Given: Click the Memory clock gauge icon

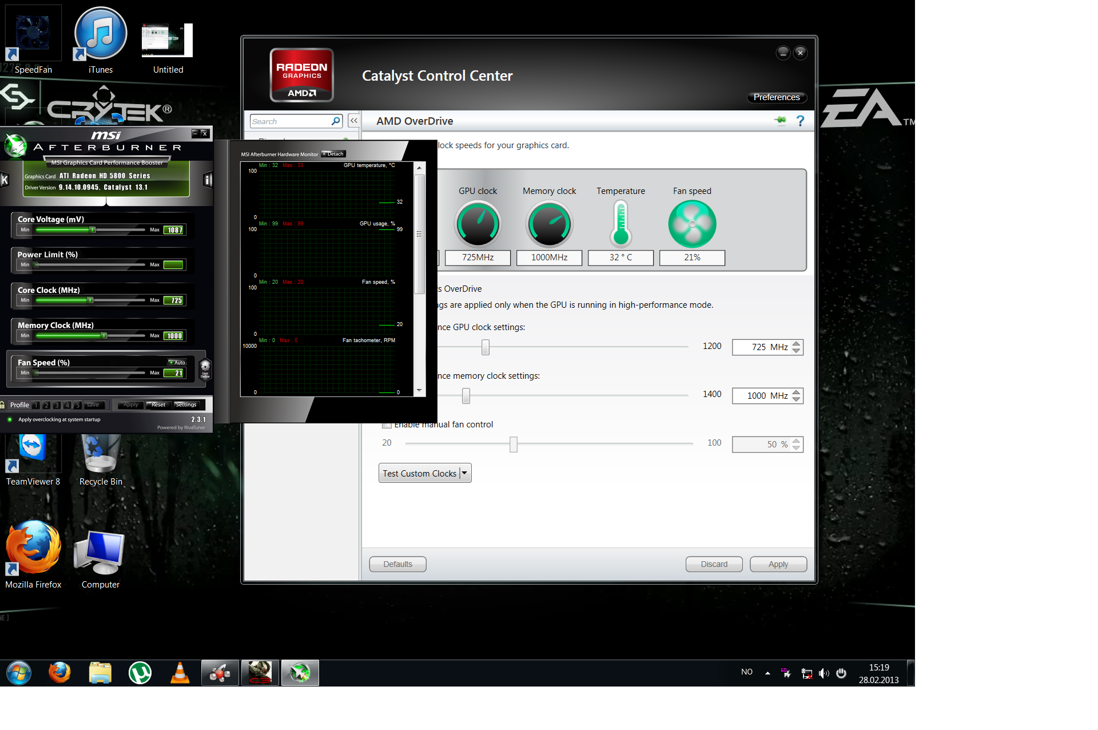Looking at the screenshot, I should (x=549, y=224).
